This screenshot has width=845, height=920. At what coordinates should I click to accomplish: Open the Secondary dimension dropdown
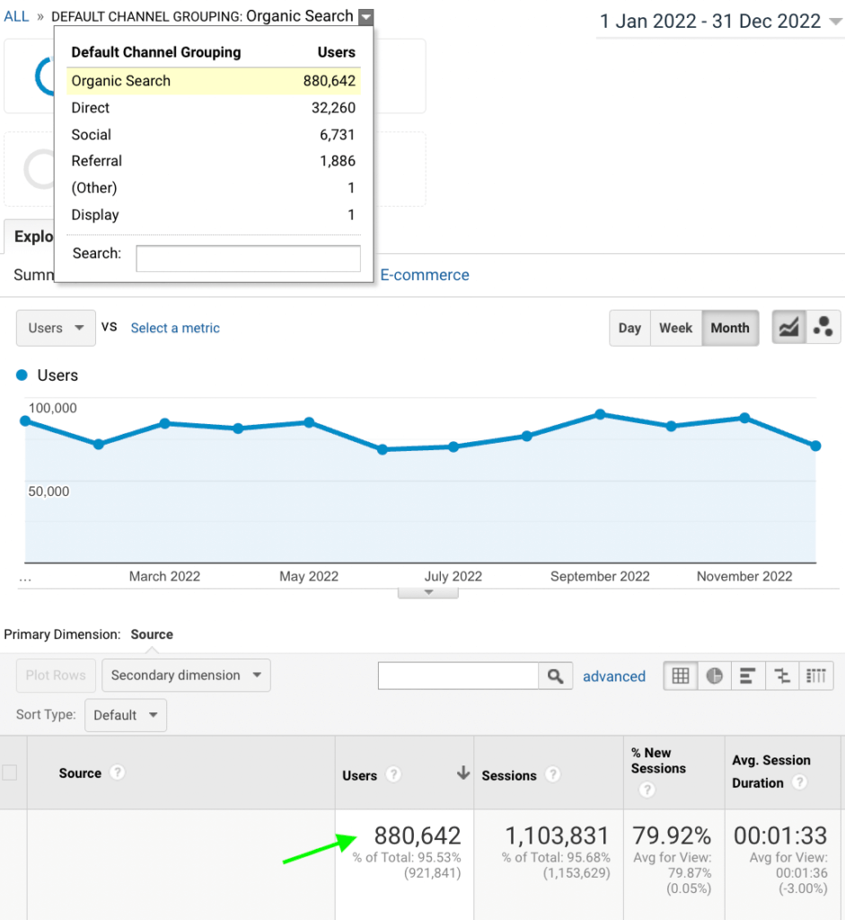coord(186,676)
